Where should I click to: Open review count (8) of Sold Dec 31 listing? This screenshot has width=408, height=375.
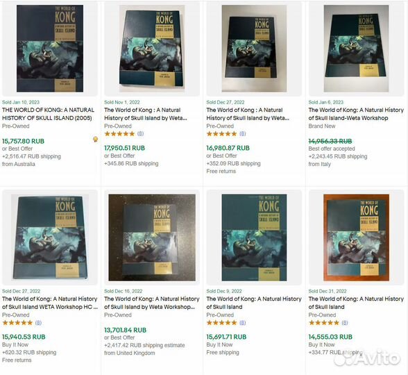[344, 323]
